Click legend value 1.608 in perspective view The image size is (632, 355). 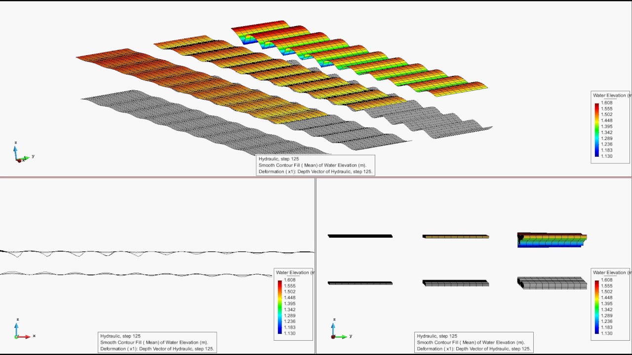coord(606,103)
